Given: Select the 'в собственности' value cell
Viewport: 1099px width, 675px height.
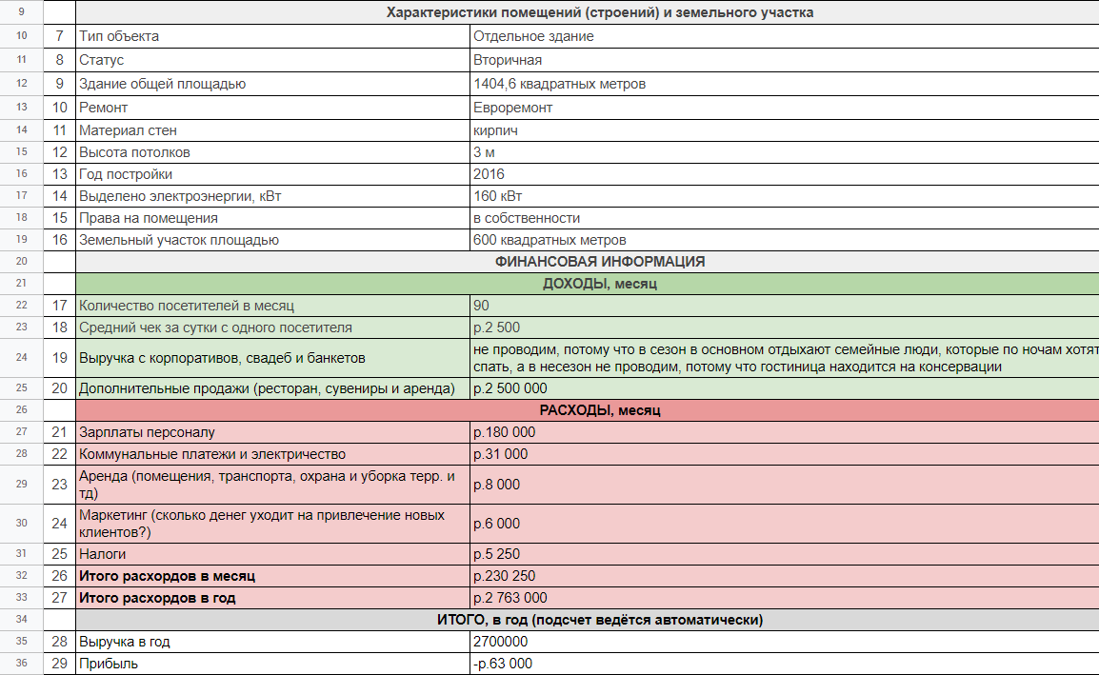Looking at the screenshot, I should pyautogui.click(x=785, y=218).
